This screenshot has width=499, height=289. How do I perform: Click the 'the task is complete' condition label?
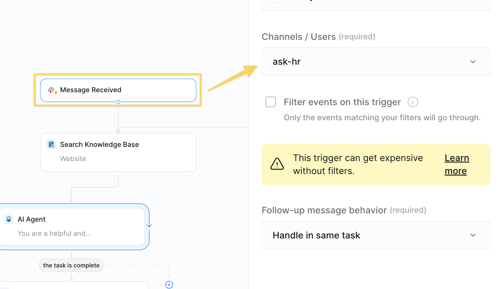tap(71, 265)
